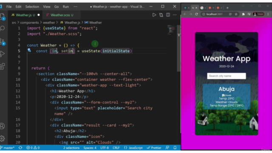Open new browser tab with plus
272x153 pixels.
[x=227, y=8]
